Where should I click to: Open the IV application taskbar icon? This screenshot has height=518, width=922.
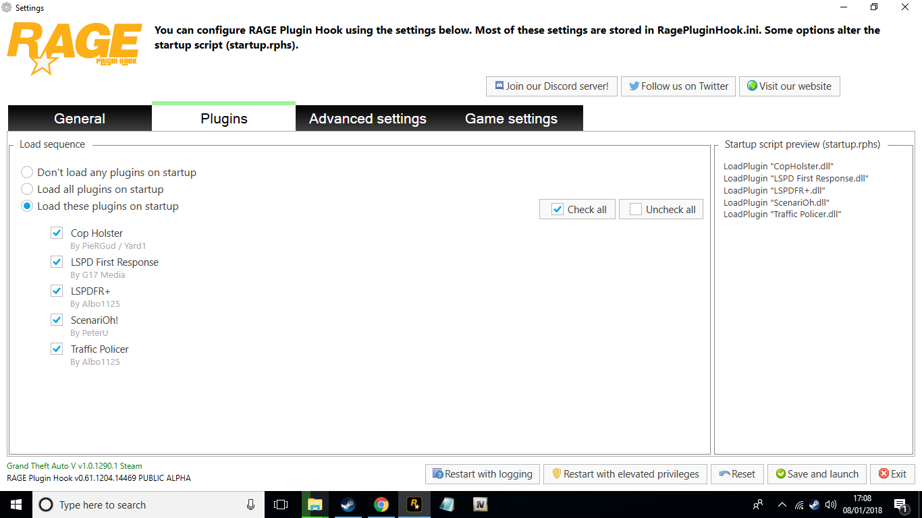click(x=480, y=505)
